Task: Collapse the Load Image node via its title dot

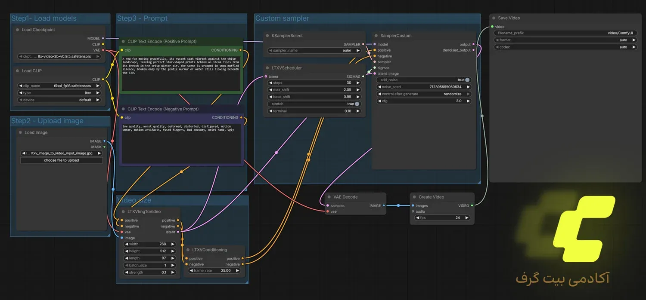Action: click(20, 133)
